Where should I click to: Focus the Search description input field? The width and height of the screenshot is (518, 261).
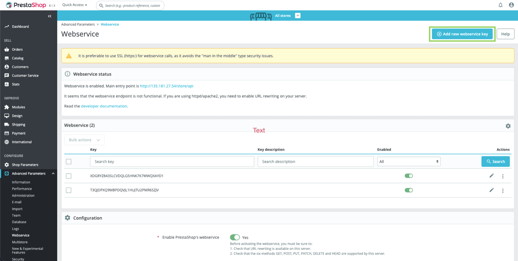(316, 162)
